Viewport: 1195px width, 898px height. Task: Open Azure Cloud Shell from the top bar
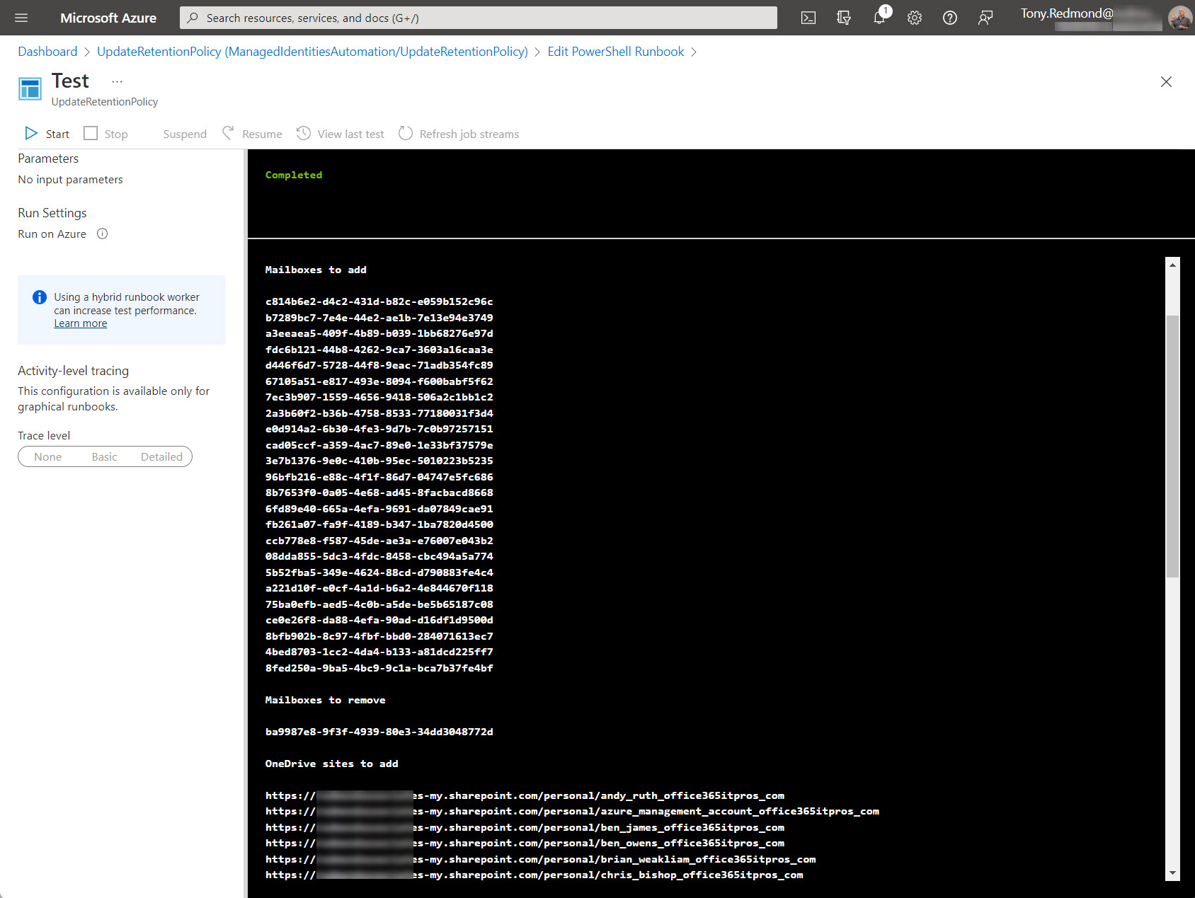(x=808, y=18)
